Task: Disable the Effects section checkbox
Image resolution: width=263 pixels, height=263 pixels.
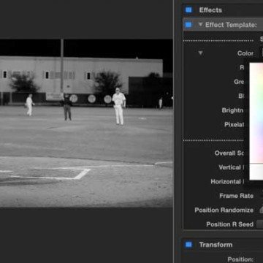Action: coord(188,10)
